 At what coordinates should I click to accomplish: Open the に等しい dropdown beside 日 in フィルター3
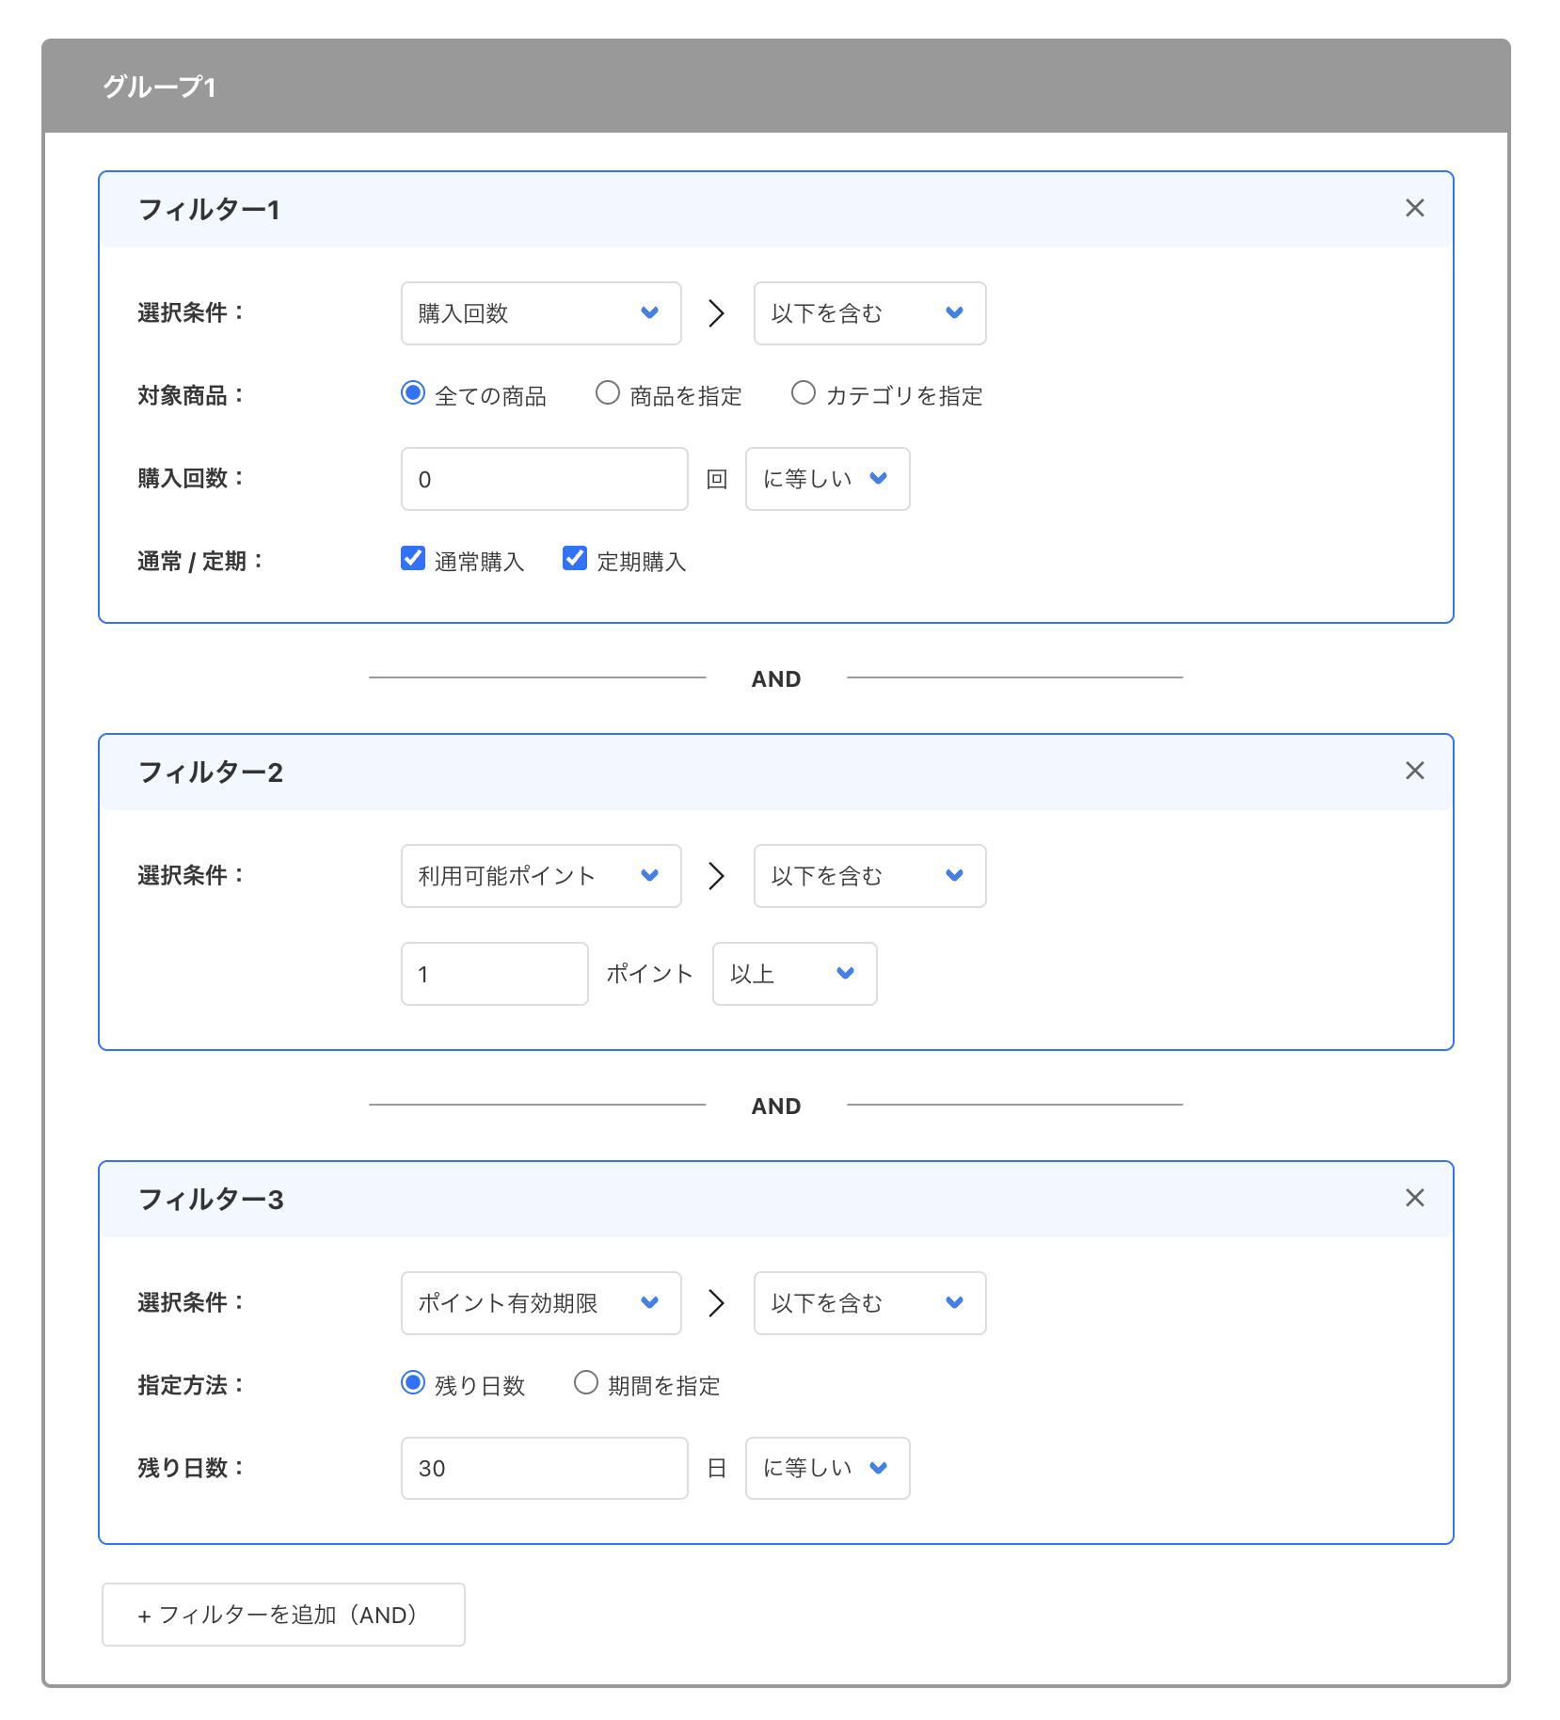(826, 1468)
